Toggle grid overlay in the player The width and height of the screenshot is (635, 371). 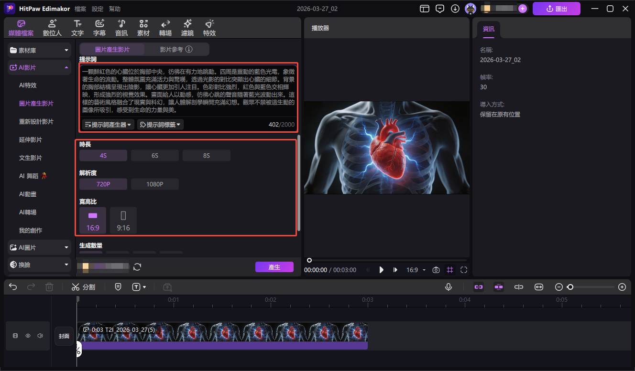click(x=449, y=270)
